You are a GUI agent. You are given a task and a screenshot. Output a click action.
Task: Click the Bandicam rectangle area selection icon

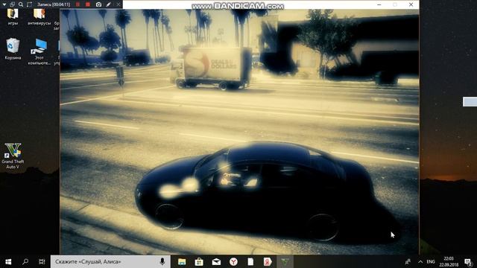pyautogui.click(x=29, y=4)
